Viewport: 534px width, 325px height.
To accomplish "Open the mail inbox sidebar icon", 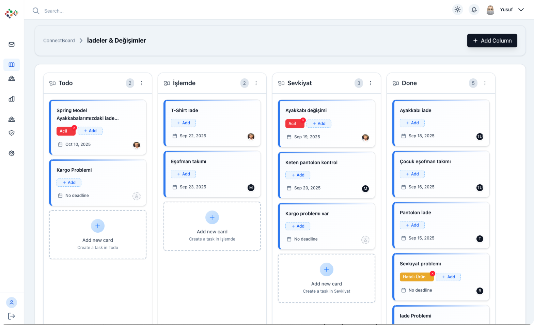I will (x=12, y=44).
